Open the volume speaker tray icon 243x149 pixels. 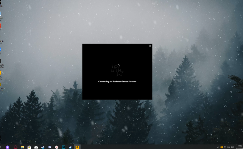[x=228, y=147]
